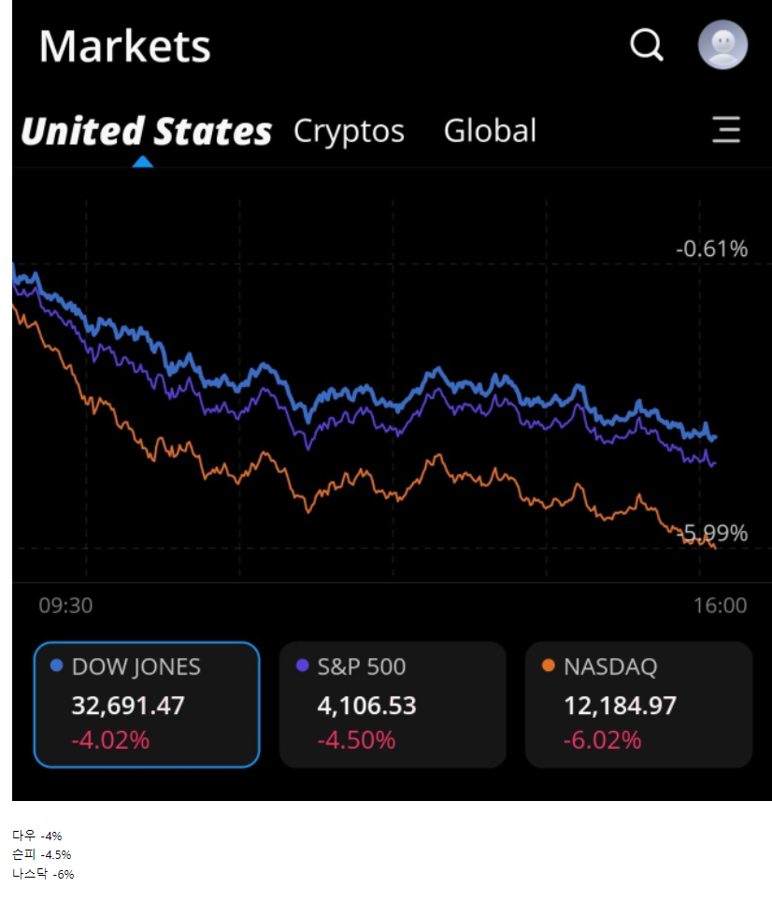Select the NASDAQ index card

pyautogui.click(x=638, y=704)
